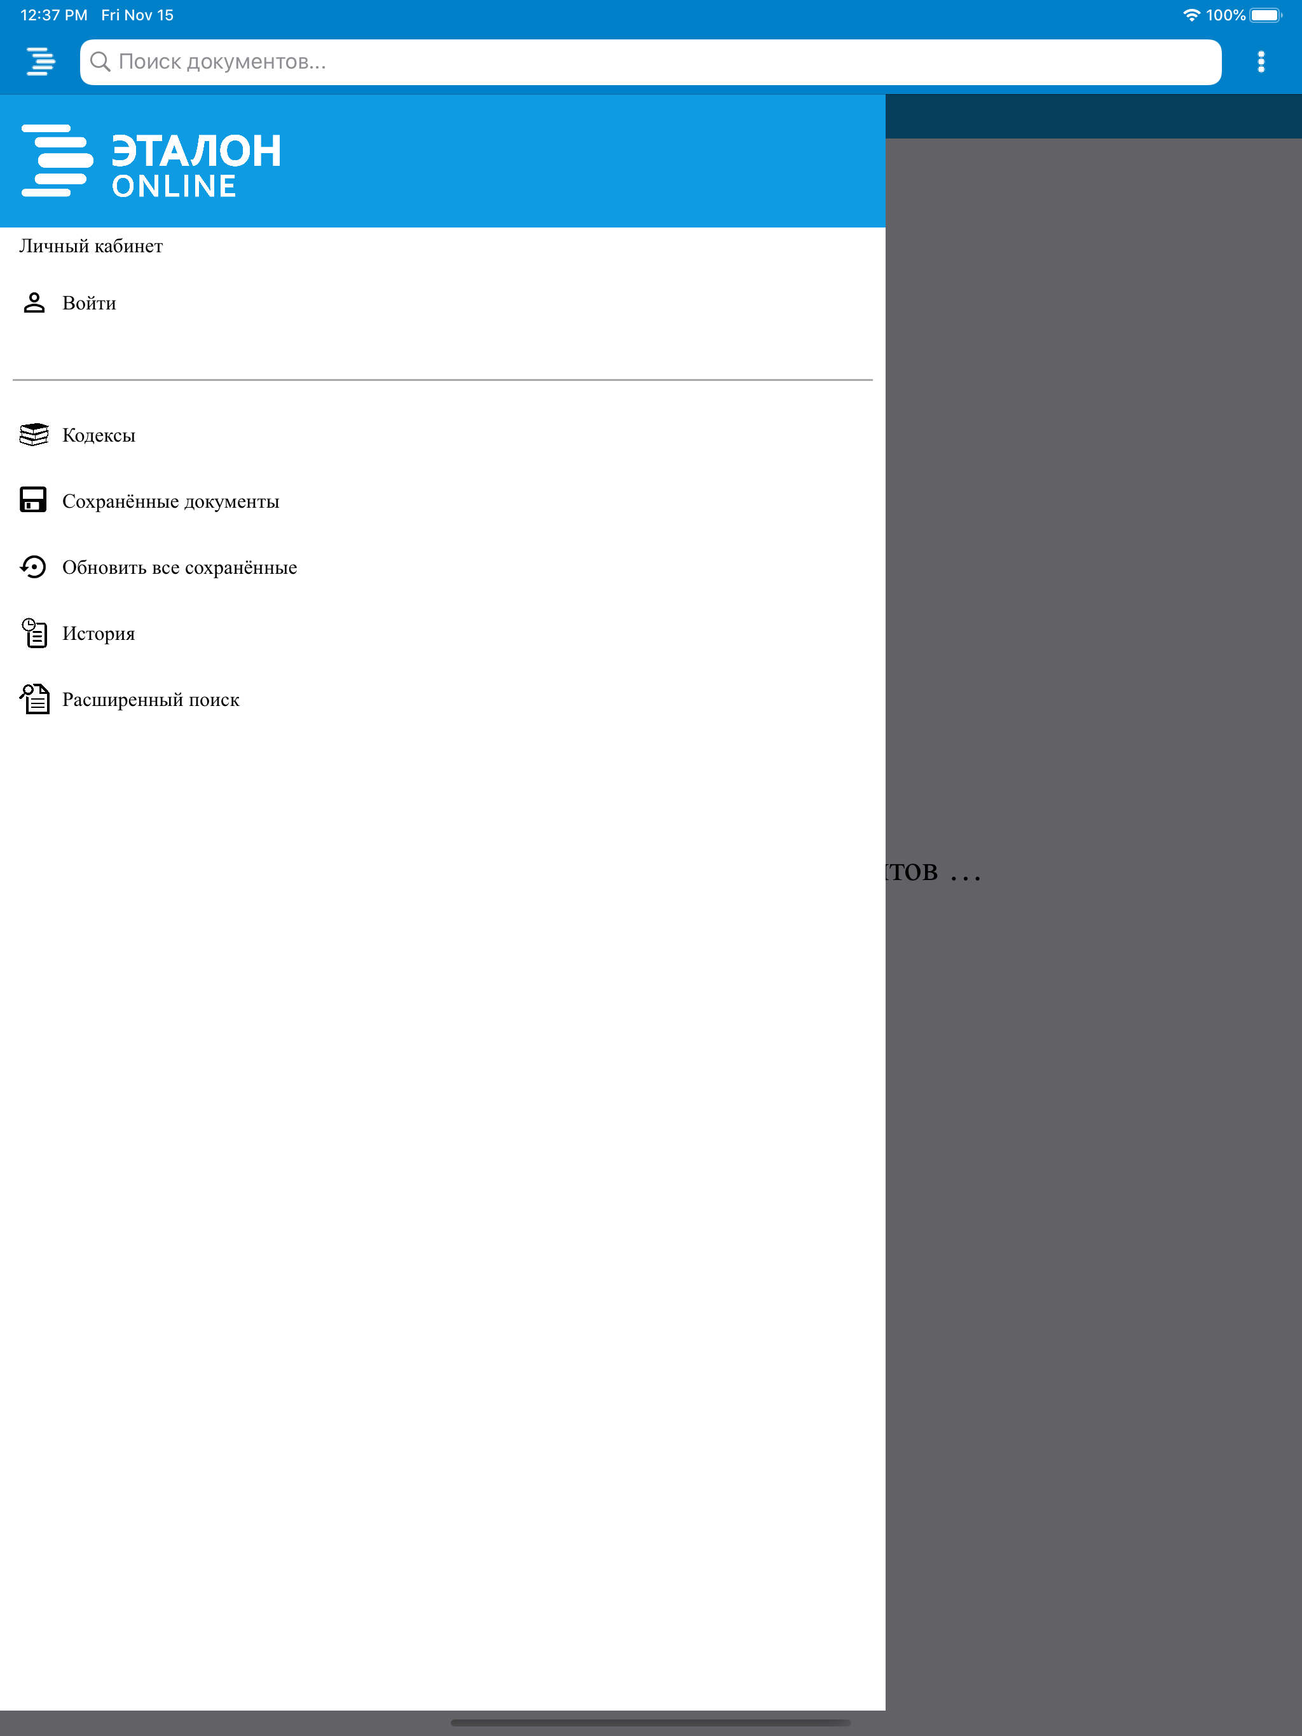Screen dimensions: 1302x1736
Task: Click the refresh icon for saved documents
Action: [x=33, y=567]
